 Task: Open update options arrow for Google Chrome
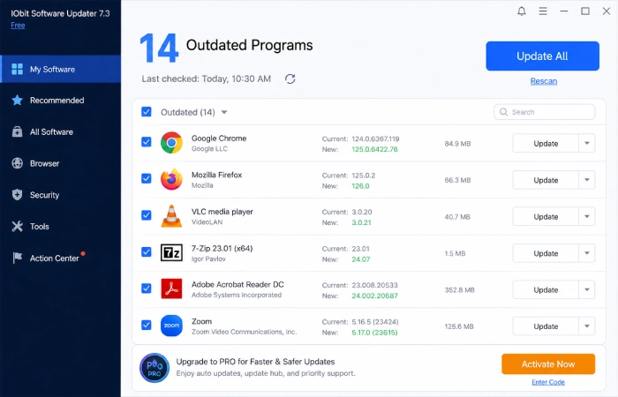[587, 143]
